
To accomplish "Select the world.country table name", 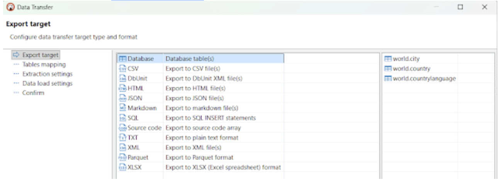I will 411,69.
